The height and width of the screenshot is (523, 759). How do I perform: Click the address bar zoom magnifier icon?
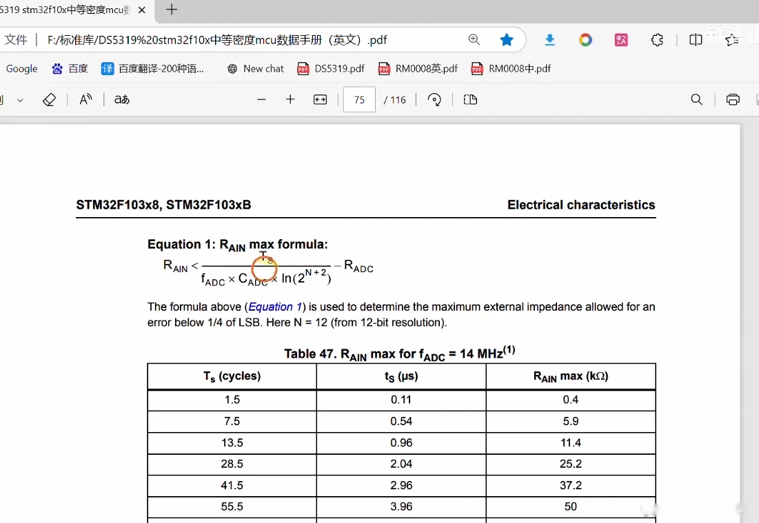474,40
